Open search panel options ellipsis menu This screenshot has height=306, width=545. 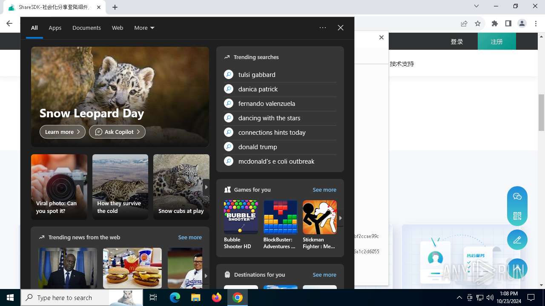(x=323, y=28)
